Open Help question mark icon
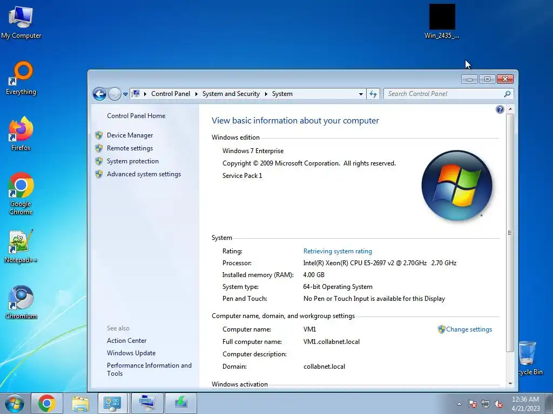Viewport: 553px width, 414px height. pyautogui.click(x=500, y=109)
